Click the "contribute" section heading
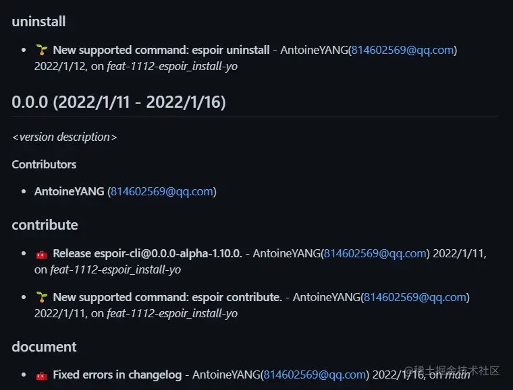Image resolution: width=513 pixels, height=390 pixels. (x=45, y=225)
